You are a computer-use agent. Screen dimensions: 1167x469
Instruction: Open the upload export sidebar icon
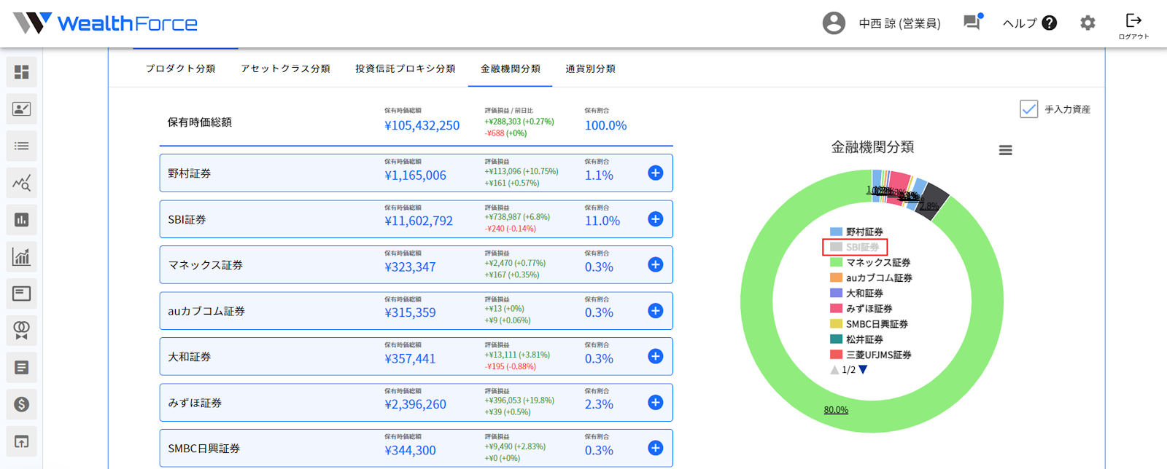[21, 441]
